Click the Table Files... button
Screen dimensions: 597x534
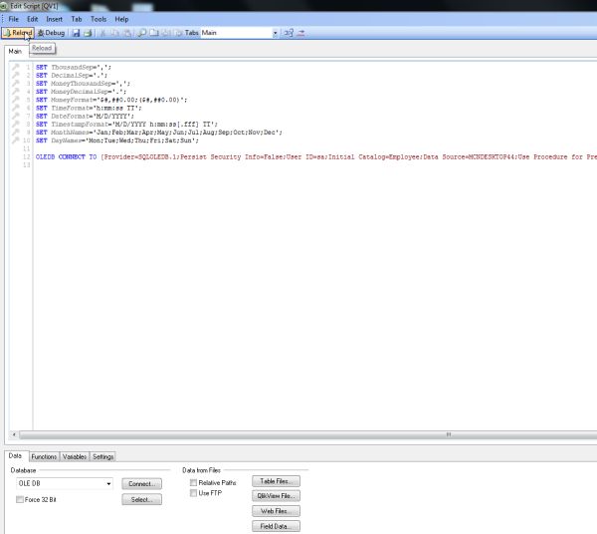(276, 481)
